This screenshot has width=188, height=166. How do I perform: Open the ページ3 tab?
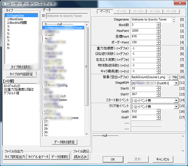click(138, 12)
